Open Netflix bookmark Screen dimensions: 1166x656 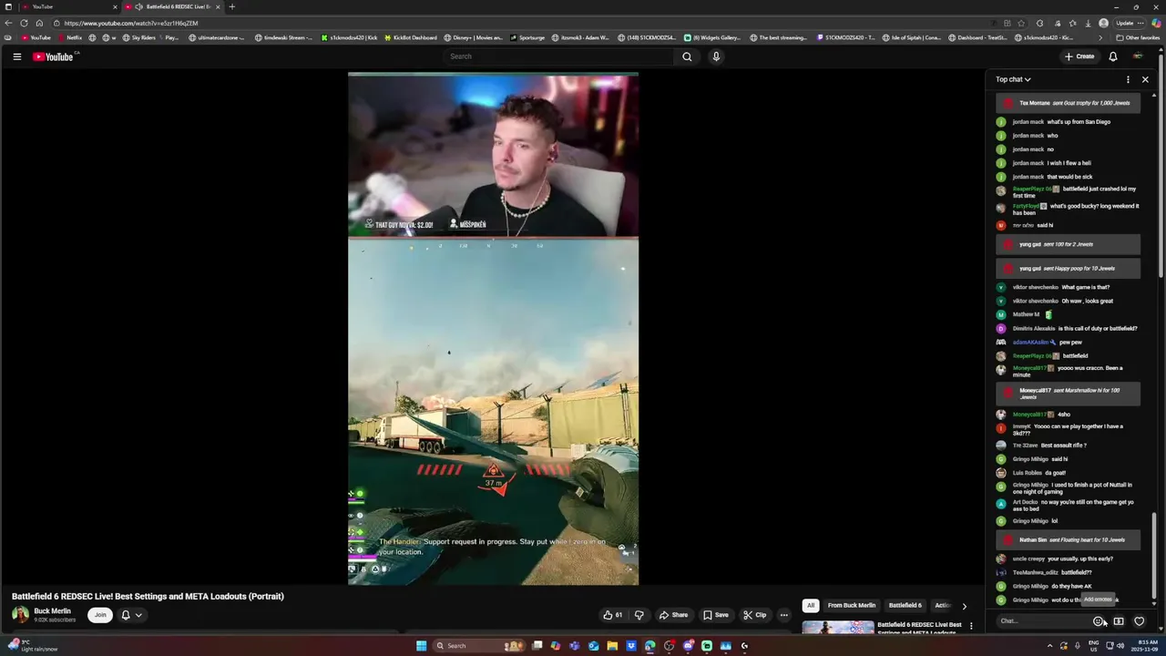point(70,37)
